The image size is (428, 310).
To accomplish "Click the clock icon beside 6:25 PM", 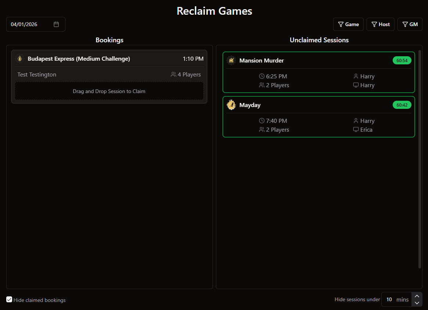I will pyautogui.click(x=262, y=76).
